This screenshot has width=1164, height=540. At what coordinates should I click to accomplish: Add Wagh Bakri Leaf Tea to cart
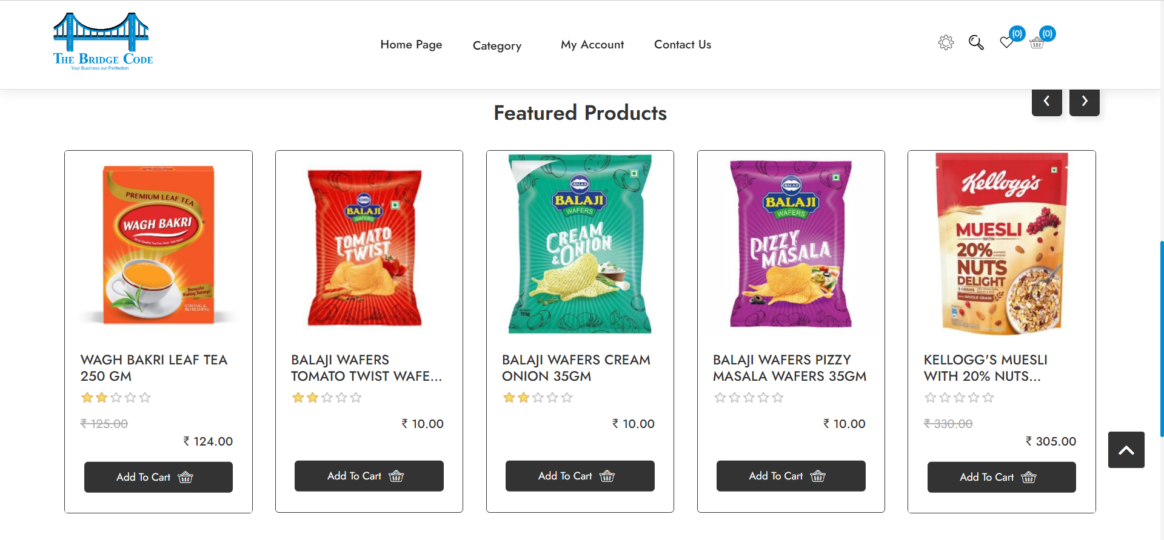click(x=158, y=477)
